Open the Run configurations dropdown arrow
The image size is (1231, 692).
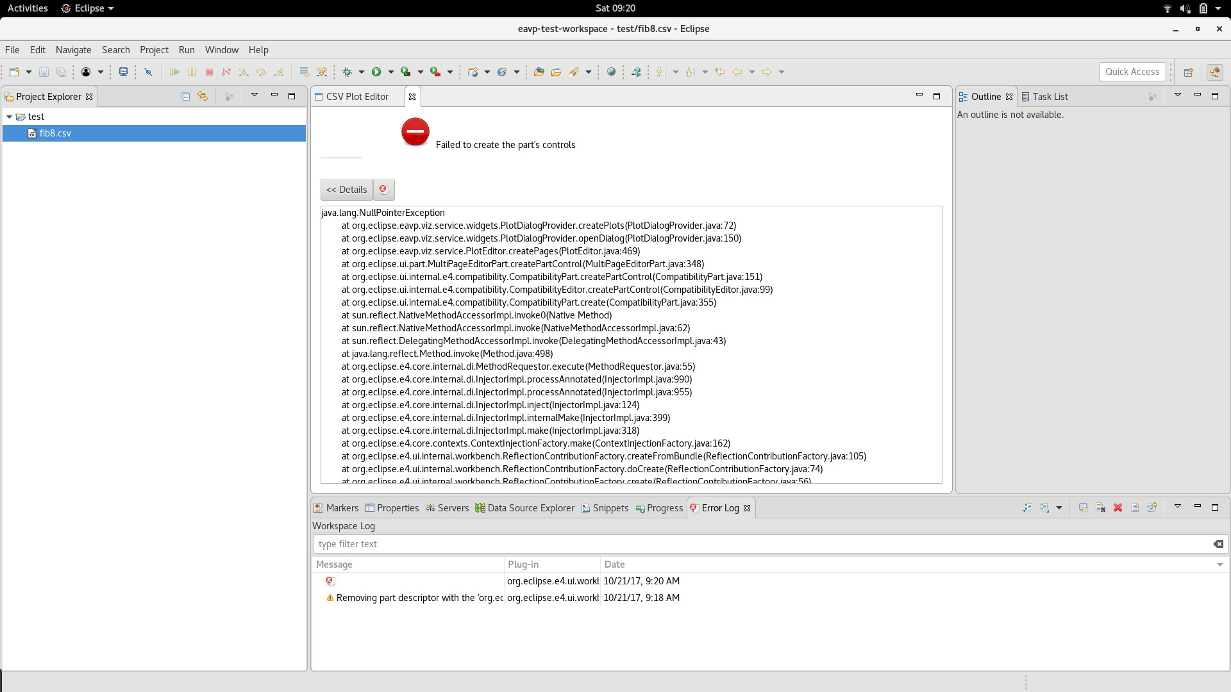click(x=390, y=72)
